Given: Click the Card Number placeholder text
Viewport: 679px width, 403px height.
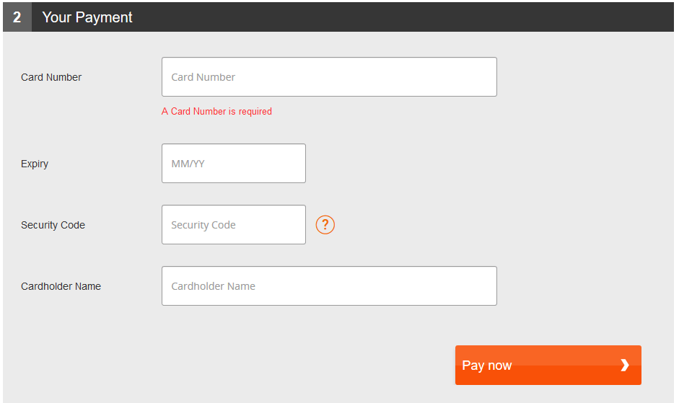Looking at the screenshot, I should tap(203, 77).
